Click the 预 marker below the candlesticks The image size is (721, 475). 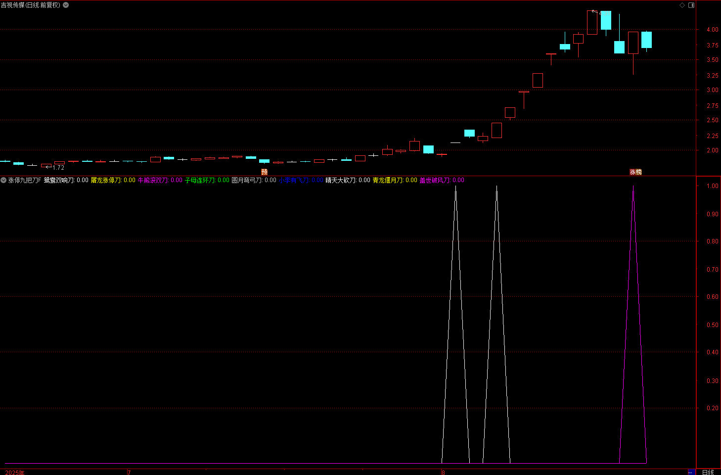click(x=264, y=172)
